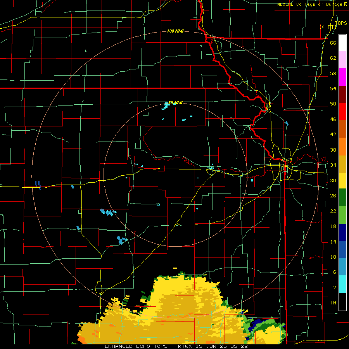
Task: Click the gold legend swatch beside 34
Action: point(342,164)
